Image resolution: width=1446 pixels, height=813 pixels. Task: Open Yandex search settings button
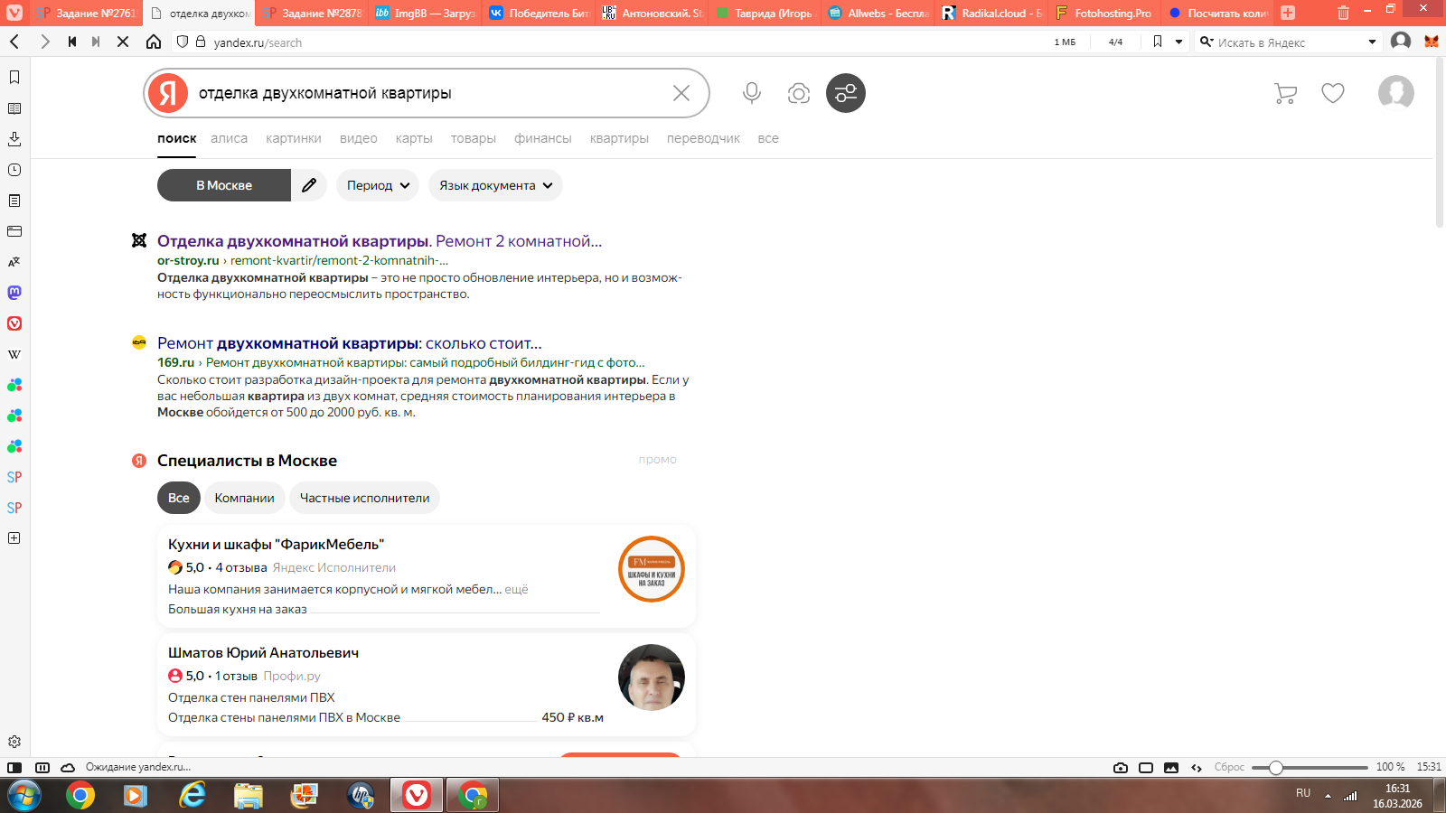tap(846, 93)
